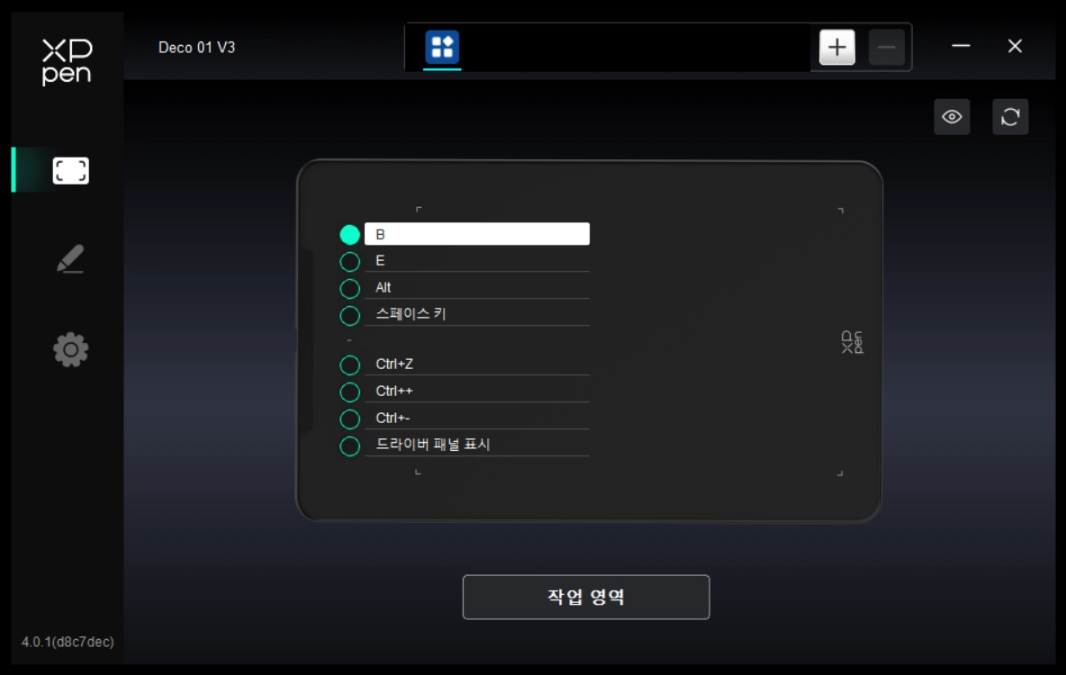Open the gear settings sidebar icon
This screenshot has height=675, width=1066.
point(71,349)
